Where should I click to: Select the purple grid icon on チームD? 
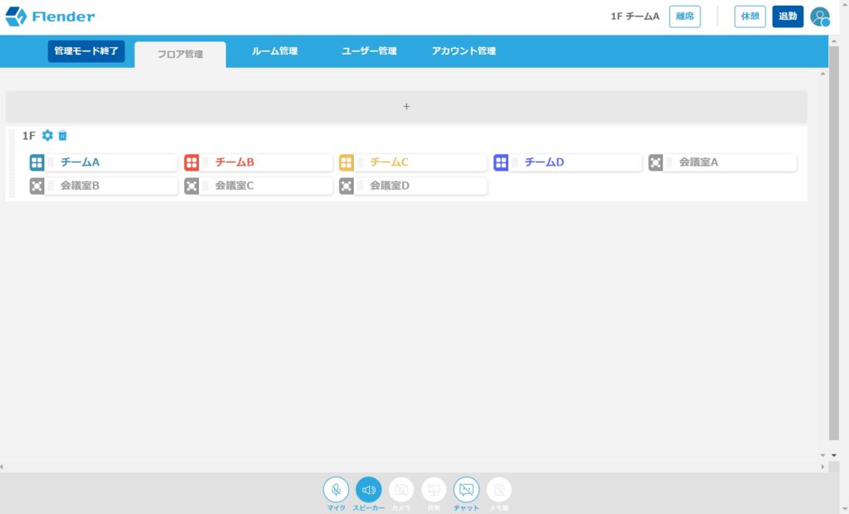502,162
